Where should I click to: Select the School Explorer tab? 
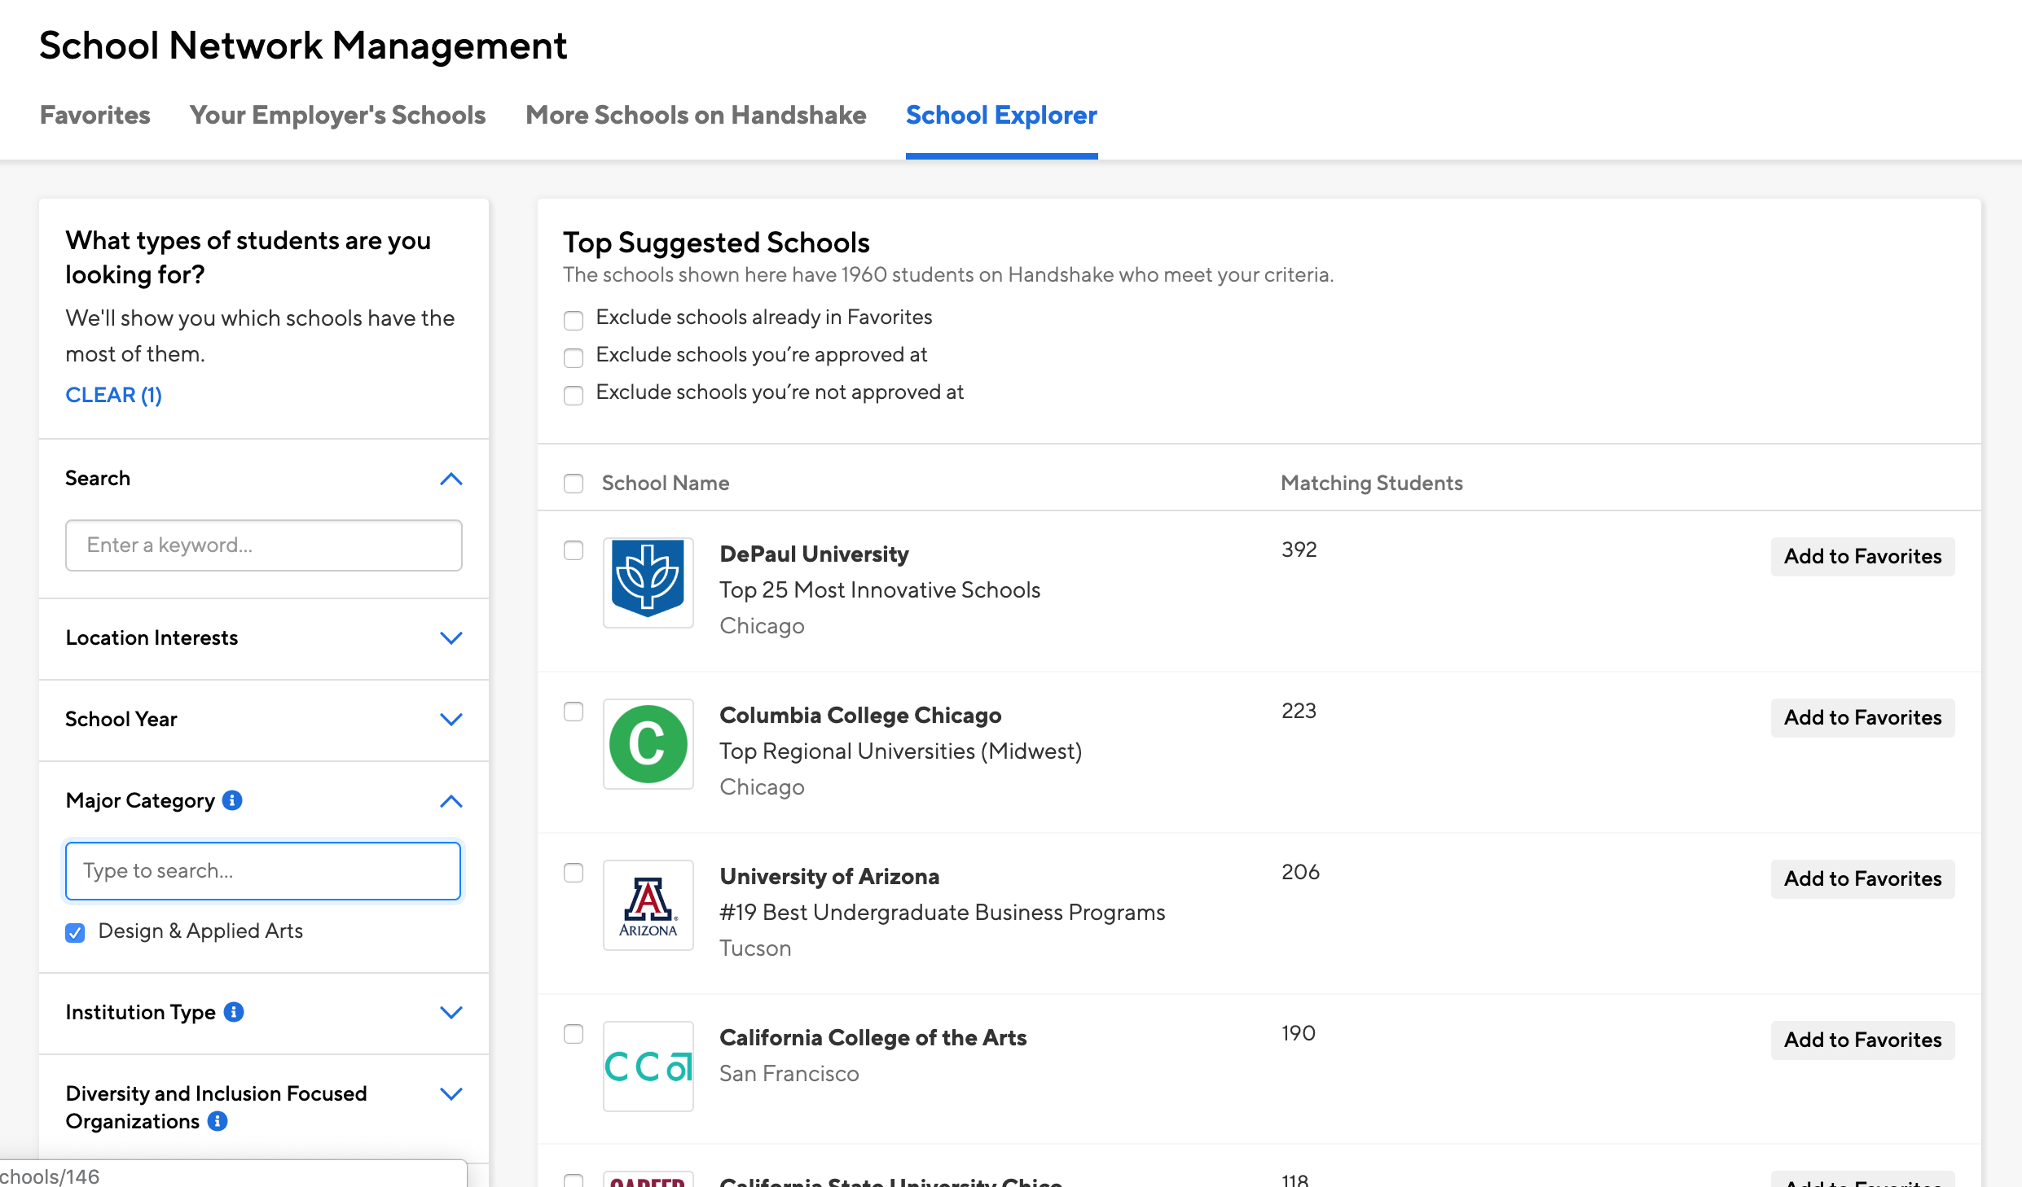click(x=1001, y=115)
